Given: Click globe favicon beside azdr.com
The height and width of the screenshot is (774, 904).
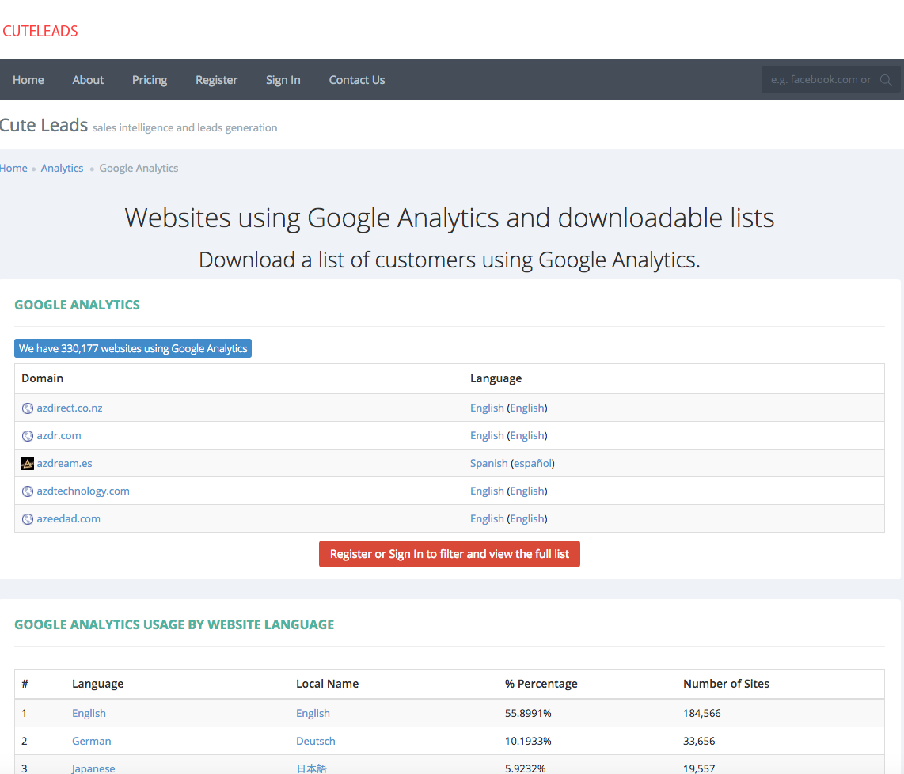Looking at the screenshot, I should (28, 436).
